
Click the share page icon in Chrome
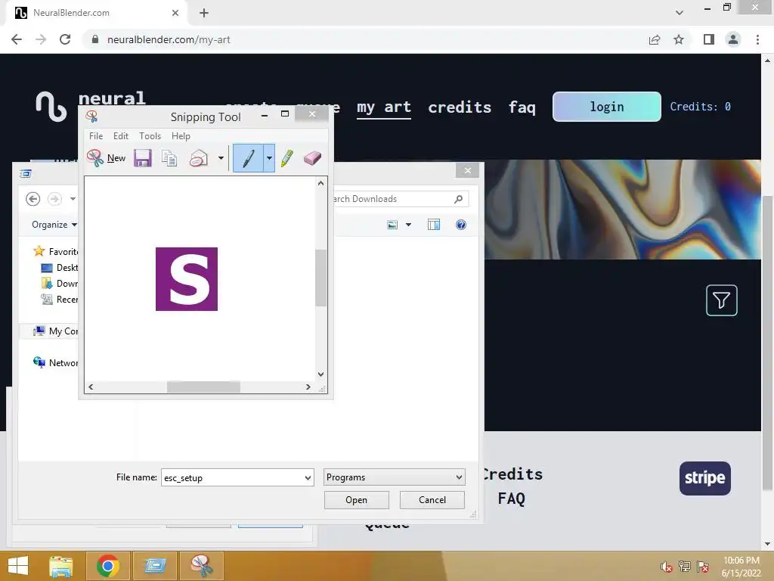tap(655, 39)
